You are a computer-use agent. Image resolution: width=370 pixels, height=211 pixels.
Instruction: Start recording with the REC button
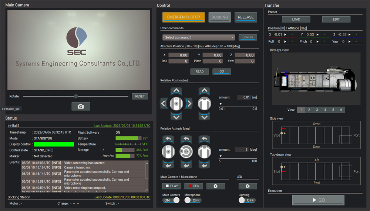click(193, 186)
